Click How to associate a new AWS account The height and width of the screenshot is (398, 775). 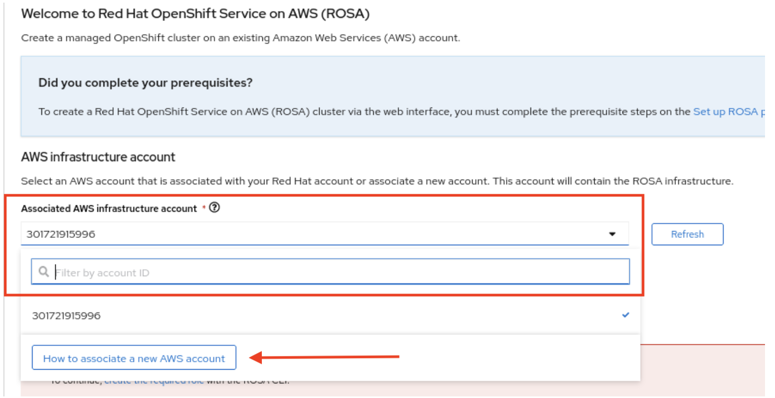[134, 359]
